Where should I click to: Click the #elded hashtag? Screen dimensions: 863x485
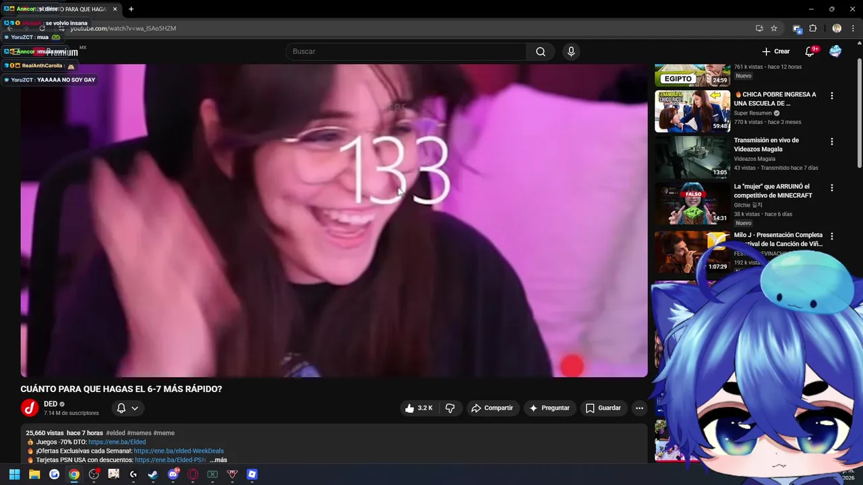click(x=115, y=433)
